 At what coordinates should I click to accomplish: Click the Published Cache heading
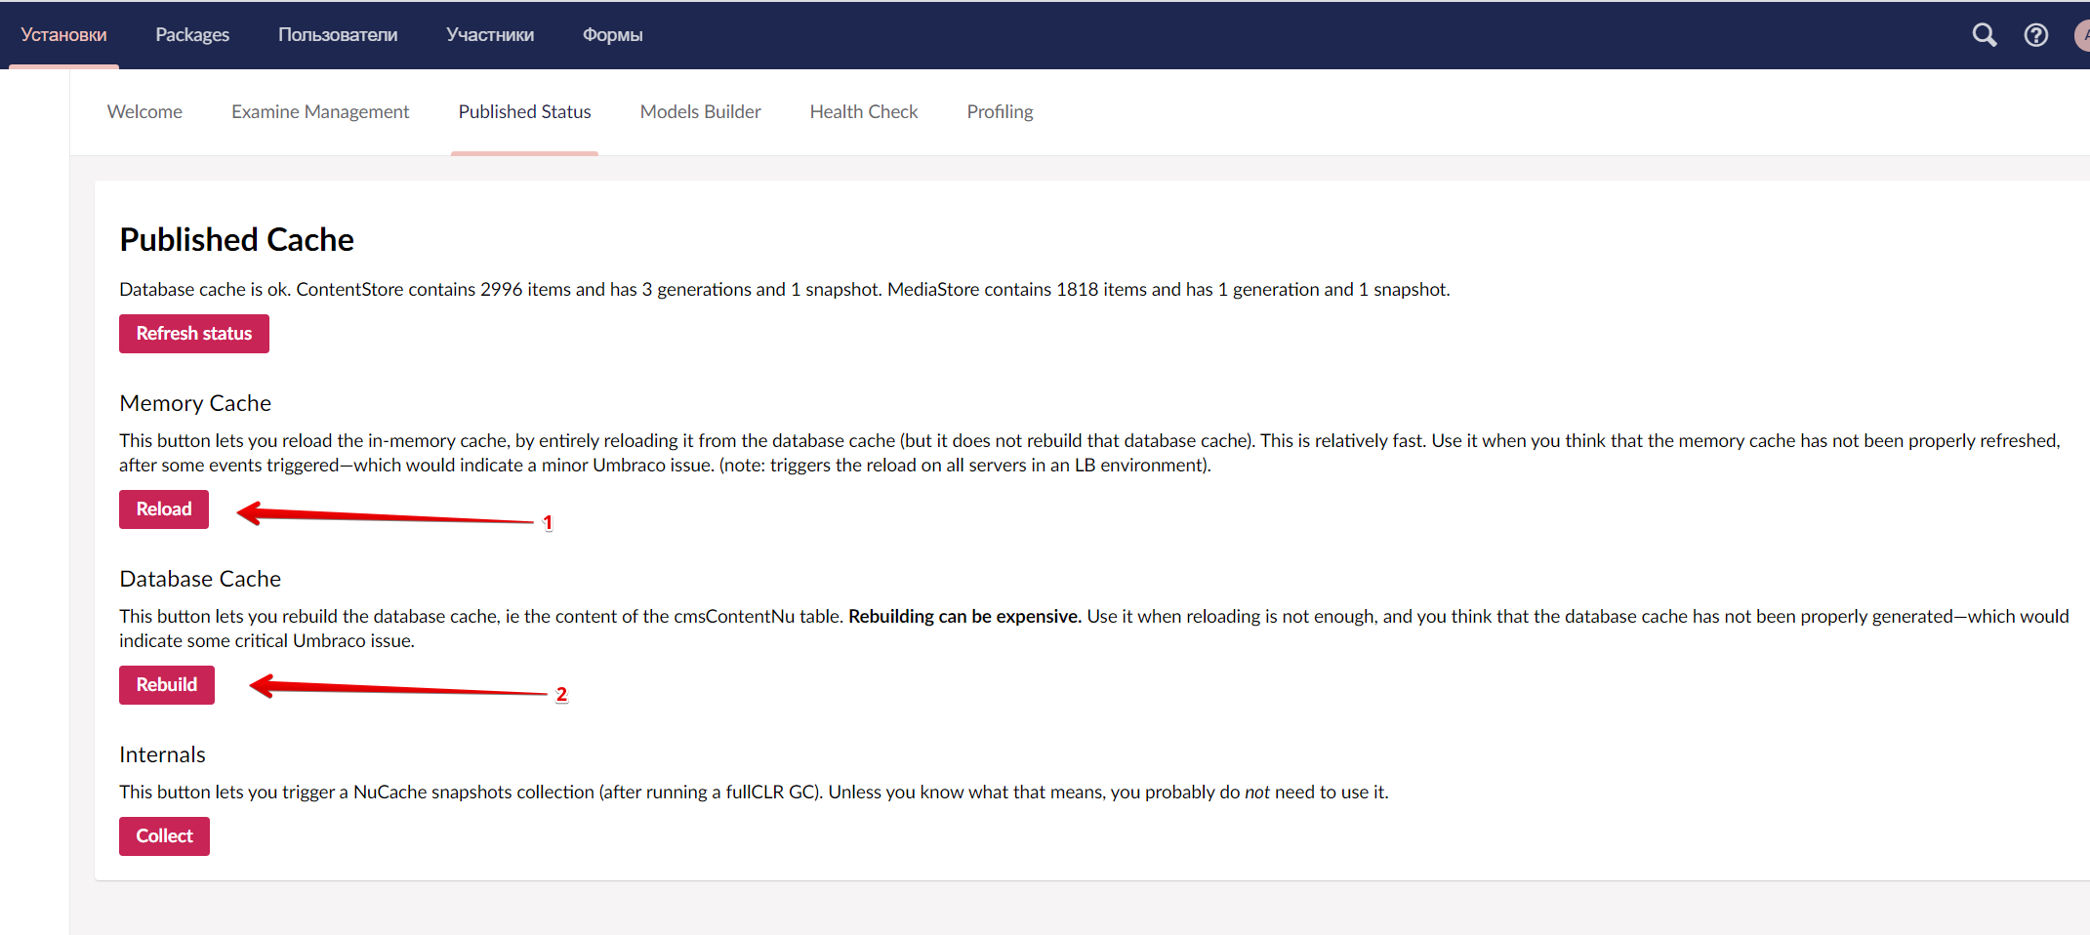pyautogui.click(x=236, y=239)
